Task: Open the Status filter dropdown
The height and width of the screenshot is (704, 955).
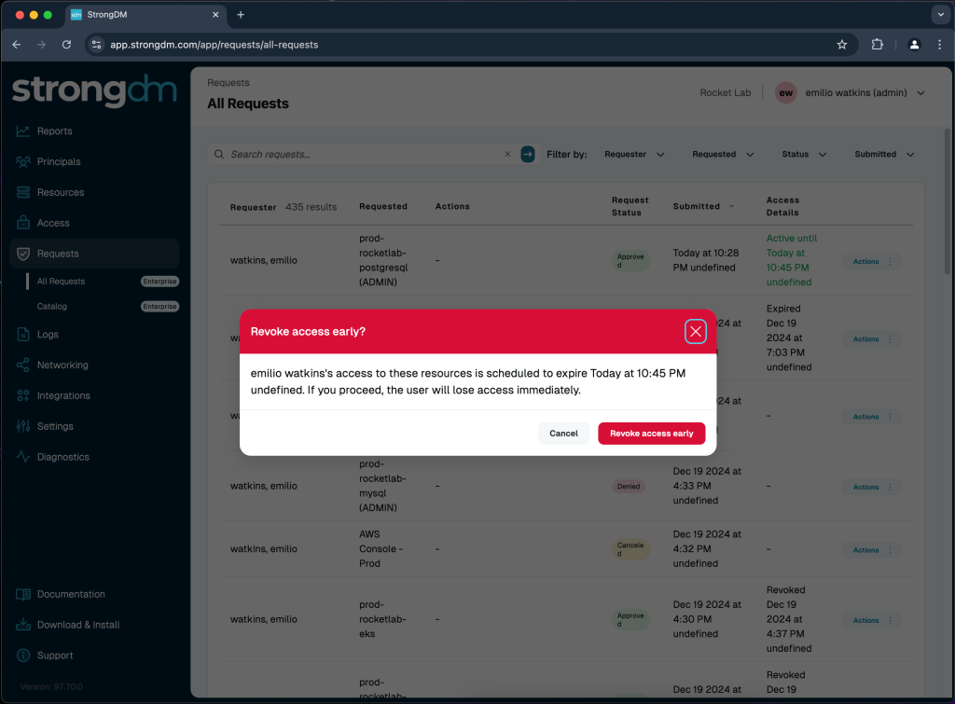Action: click(x=804, y=154)
